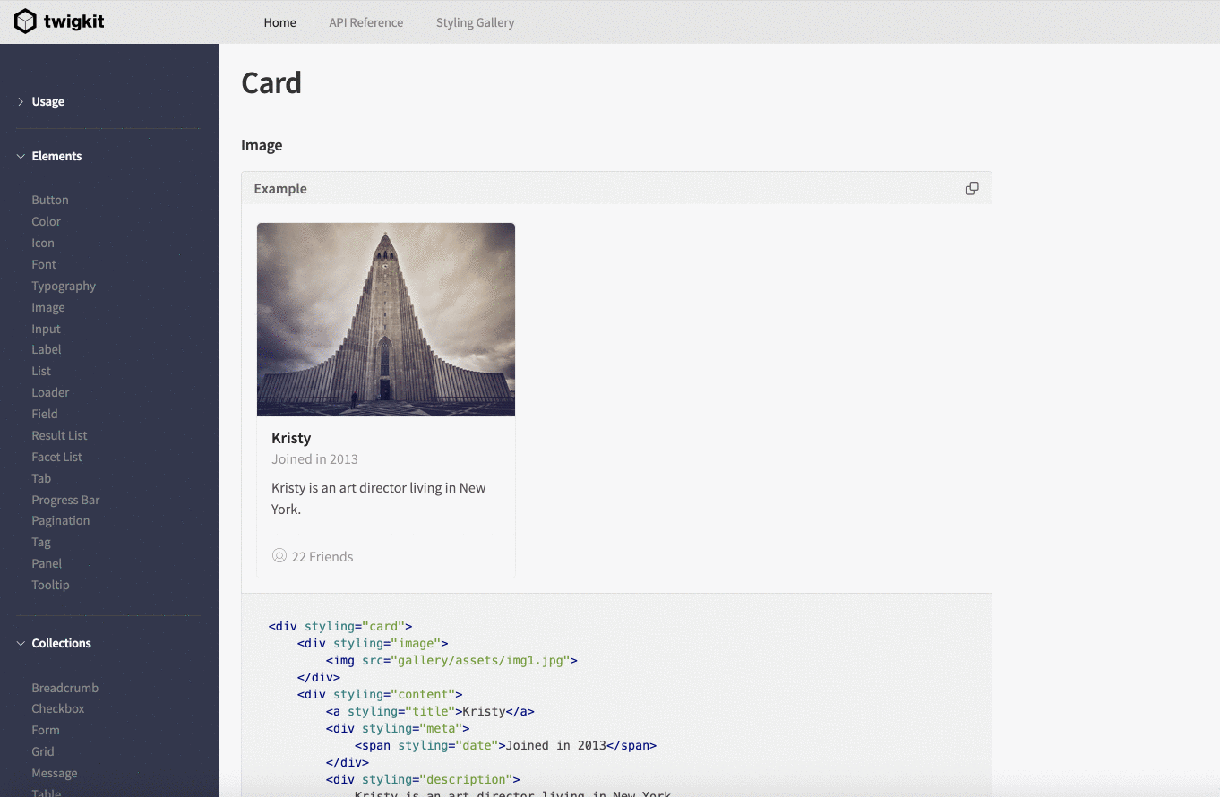Navigate to Breadcrumb in Collections

65,688
